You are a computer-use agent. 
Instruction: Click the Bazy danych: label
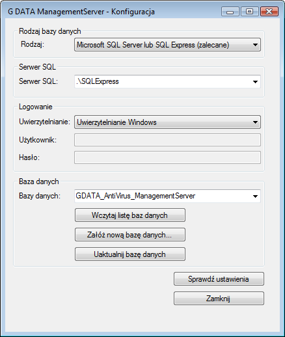[40, 196]
